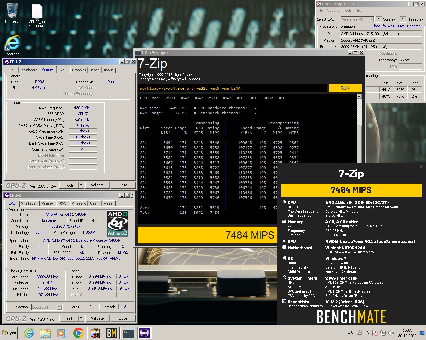Click the RUN button in 7-Zip Wrapper
Screen dimensions: 426x340
(345, 88)
